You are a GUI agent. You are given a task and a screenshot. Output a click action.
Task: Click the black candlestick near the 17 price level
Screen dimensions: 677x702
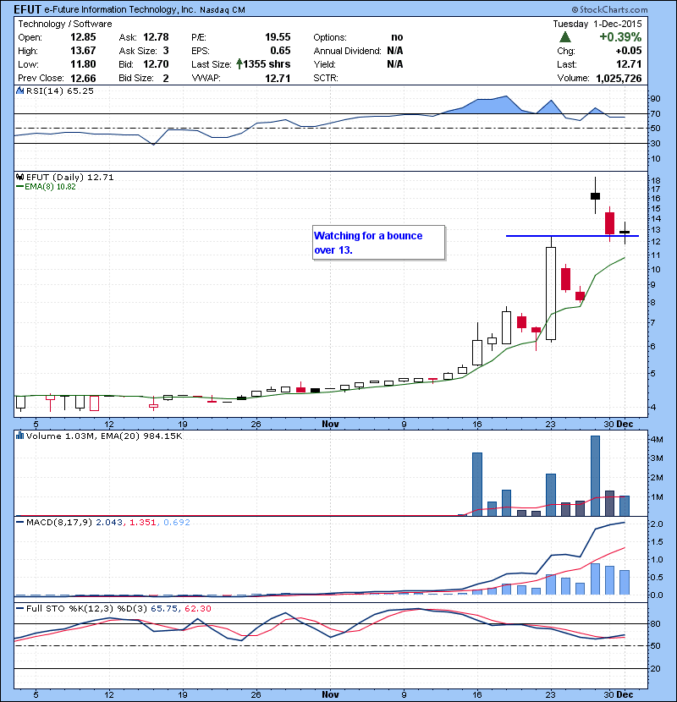595,195
